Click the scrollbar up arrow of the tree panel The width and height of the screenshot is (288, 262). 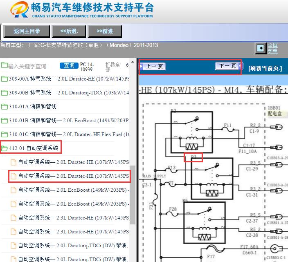133,62
